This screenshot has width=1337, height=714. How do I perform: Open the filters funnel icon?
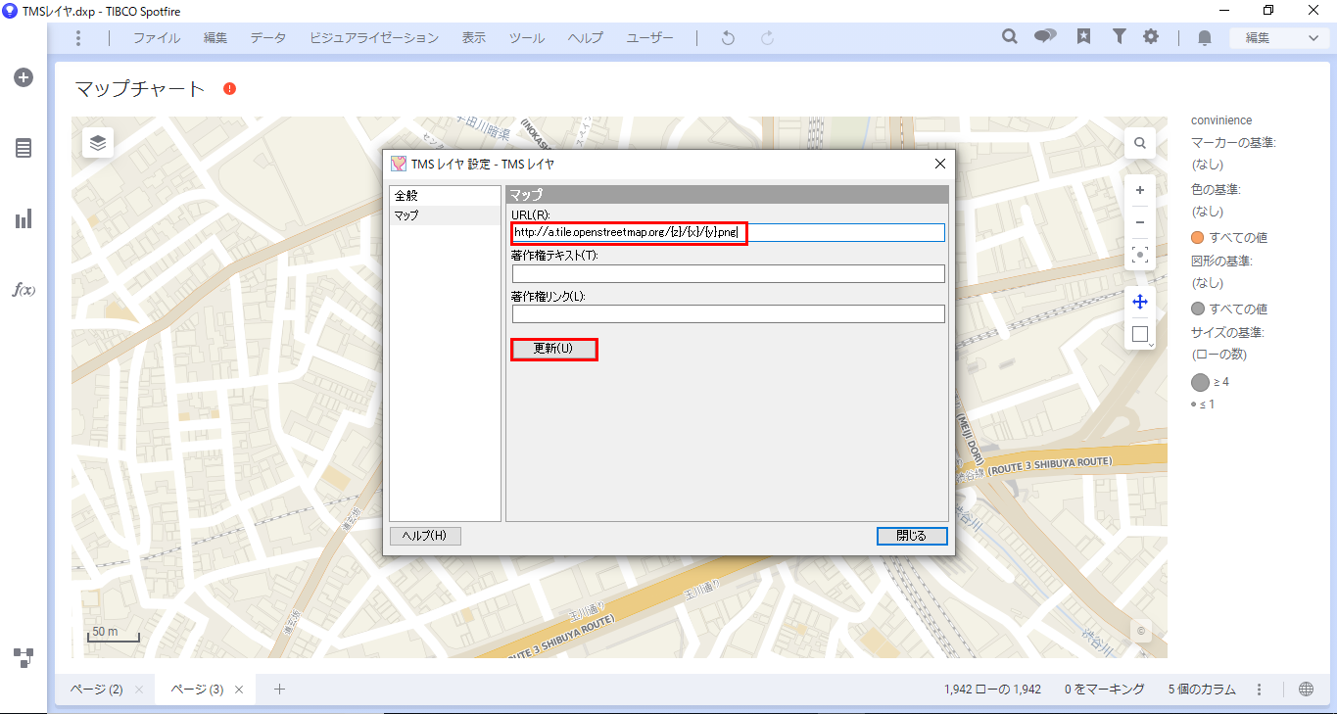click(x=1119, y=37)
